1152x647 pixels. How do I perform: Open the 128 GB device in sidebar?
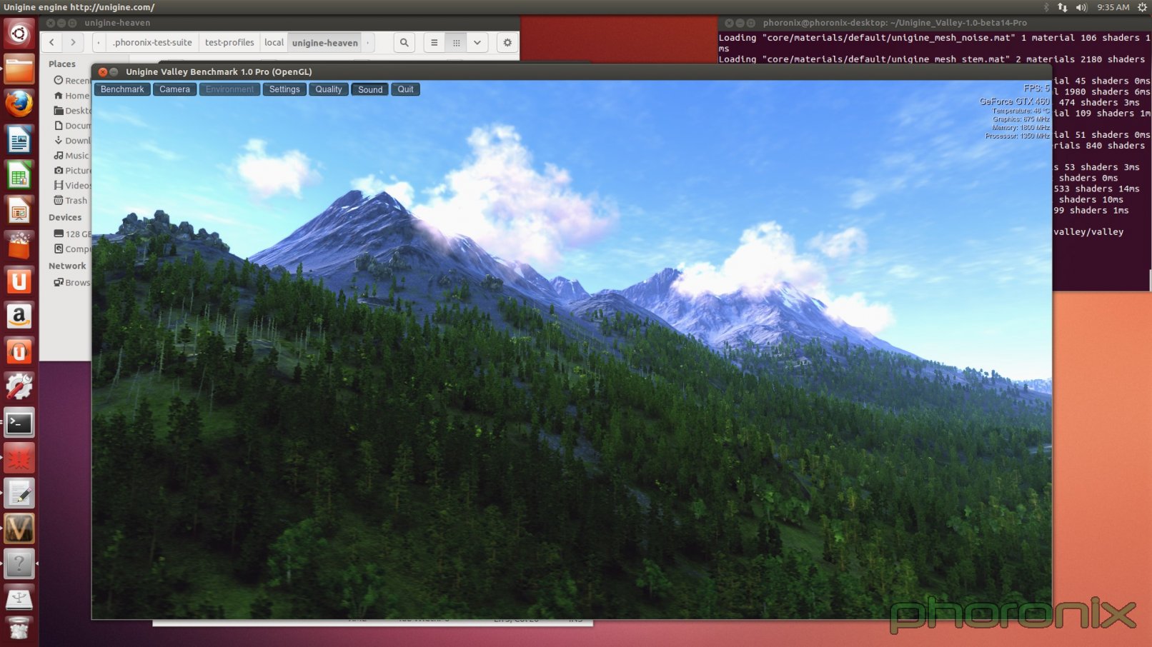[71, 234]
